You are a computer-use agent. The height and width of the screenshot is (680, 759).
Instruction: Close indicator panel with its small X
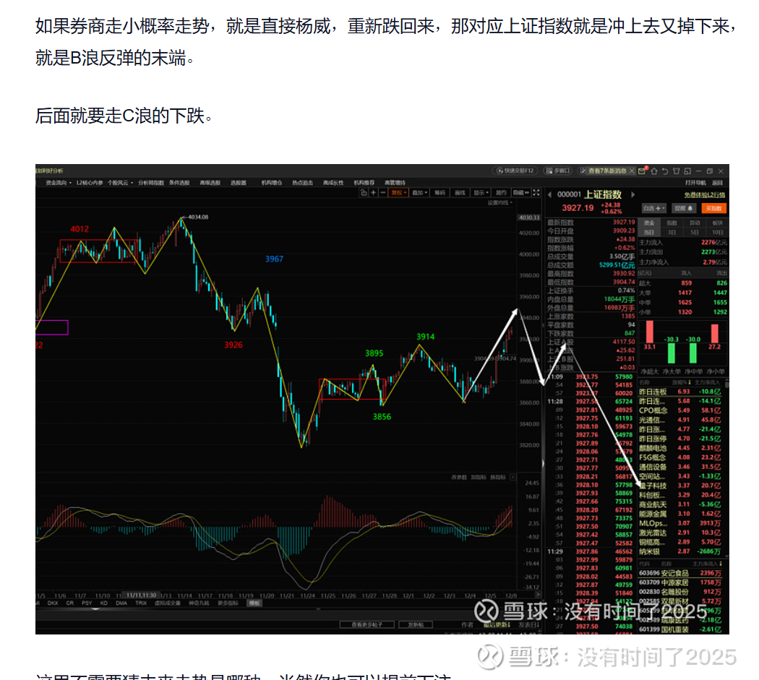[x=513, y=477]
